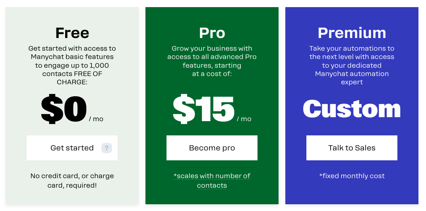Click the "/ mo" label beside $0
This screenshot has height=211, width=426.
click(96, 119)
